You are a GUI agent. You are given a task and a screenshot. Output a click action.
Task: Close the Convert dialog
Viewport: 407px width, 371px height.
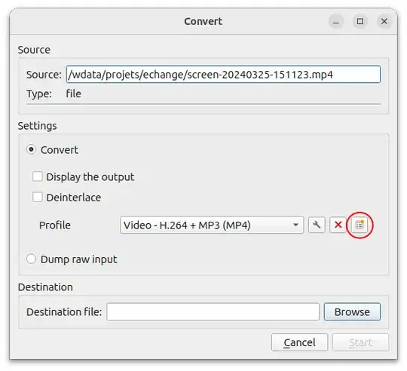pyautogui.click(x=384, y=22)
